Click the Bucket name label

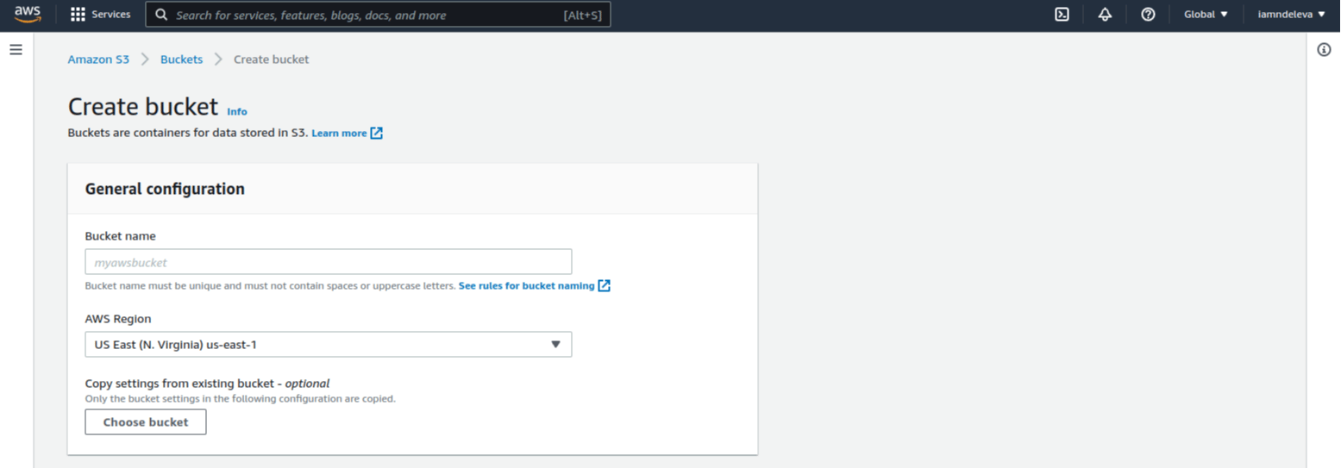pyautogui.click(x=121, y=236)
